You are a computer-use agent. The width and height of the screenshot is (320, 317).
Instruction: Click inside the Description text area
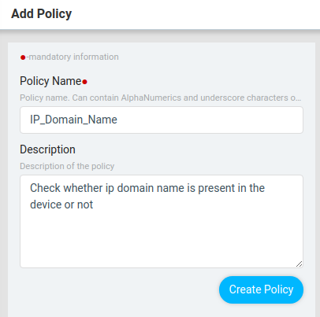162,221
